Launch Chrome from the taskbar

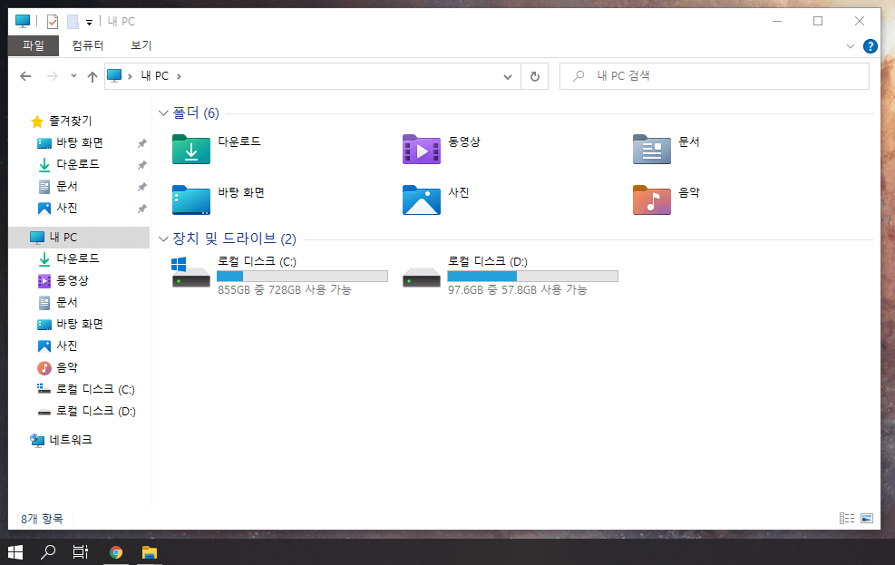point(116,552)
